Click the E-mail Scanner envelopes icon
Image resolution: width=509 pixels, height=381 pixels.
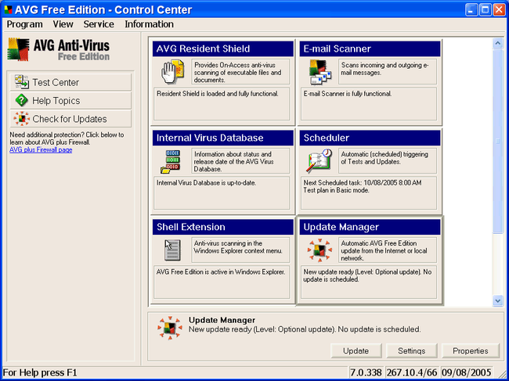click(x=319, y=72)
